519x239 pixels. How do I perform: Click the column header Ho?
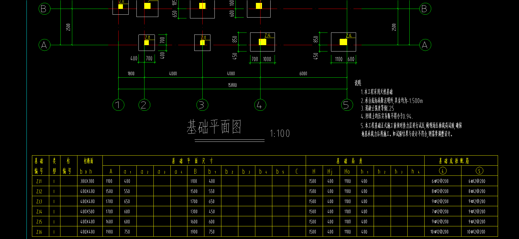pyautogui.click(x=347, y=171)
